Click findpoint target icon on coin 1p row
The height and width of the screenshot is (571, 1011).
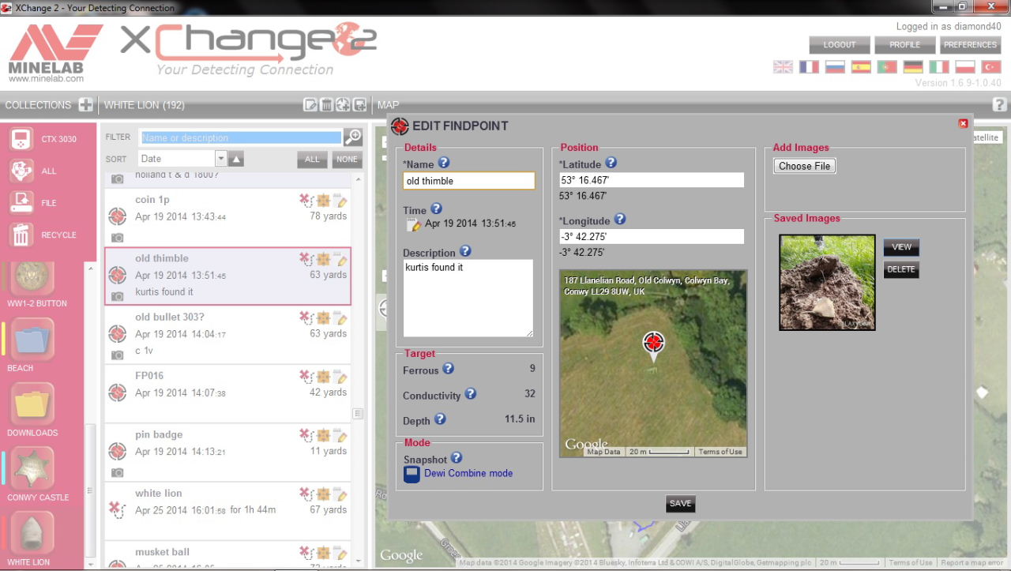118,216
